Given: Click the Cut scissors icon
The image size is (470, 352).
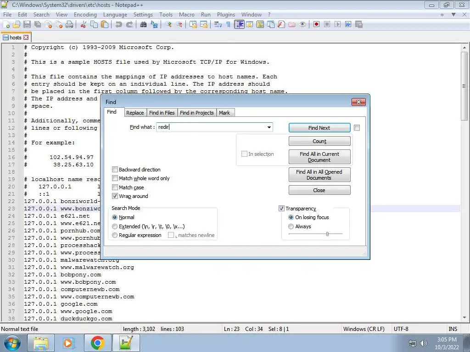Looking at the screenshot, I should click(x=84, y=25).
